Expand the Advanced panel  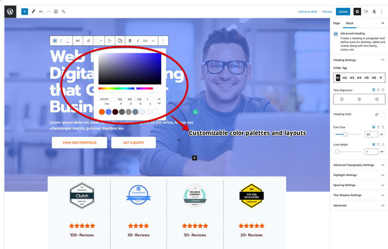click(359, 205)
